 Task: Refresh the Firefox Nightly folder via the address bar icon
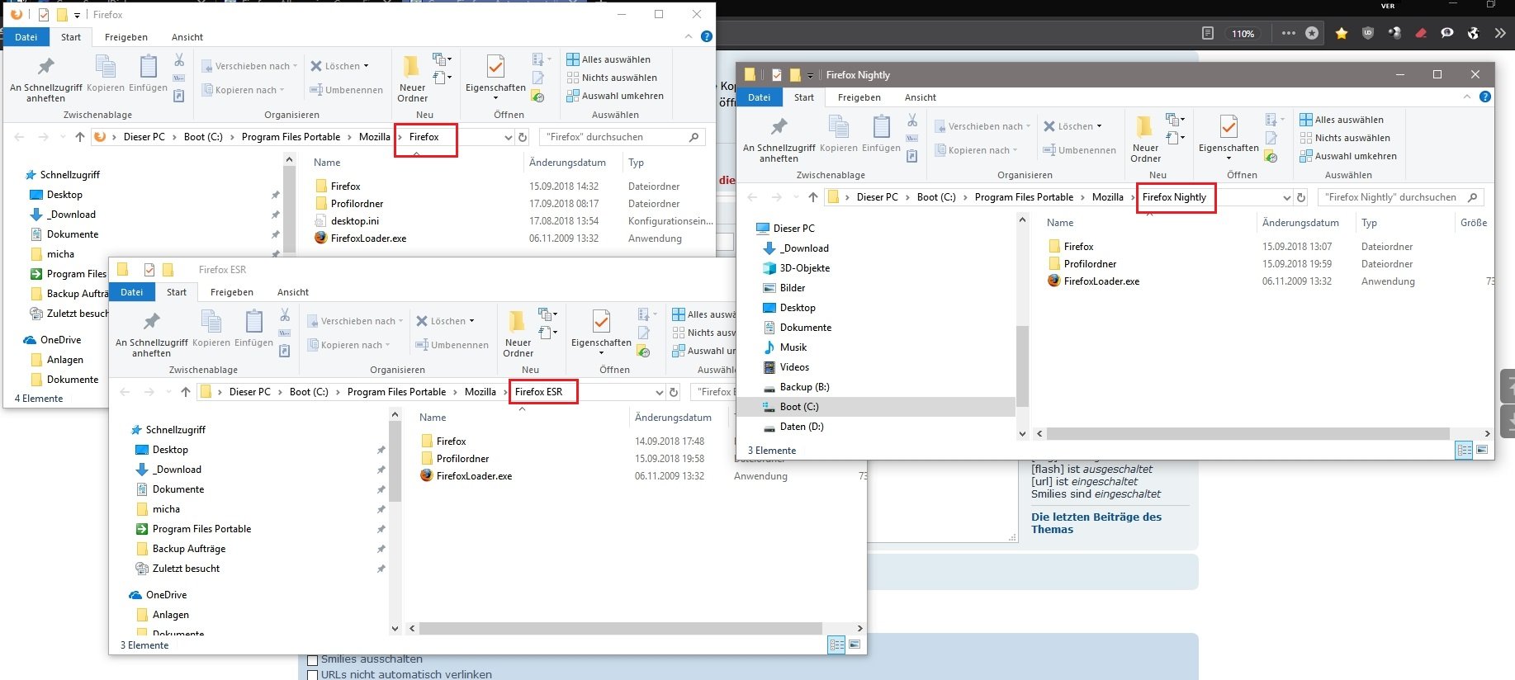1301,197
